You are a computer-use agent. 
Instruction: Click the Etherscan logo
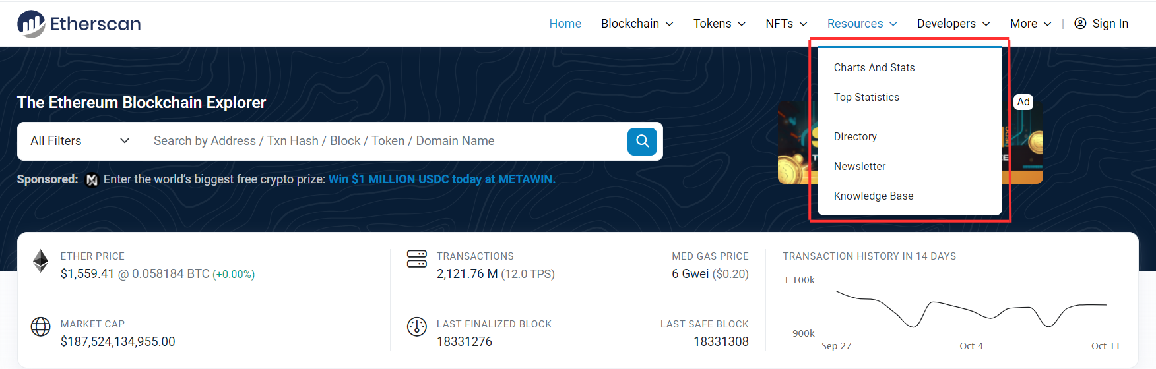(79, 24)
